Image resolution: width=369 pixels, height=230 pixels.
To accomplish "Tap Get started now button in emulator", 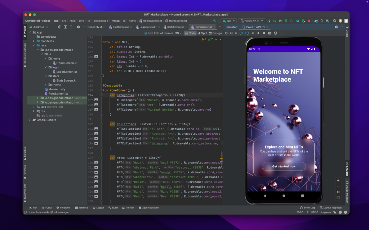I will tap(284, 166).
